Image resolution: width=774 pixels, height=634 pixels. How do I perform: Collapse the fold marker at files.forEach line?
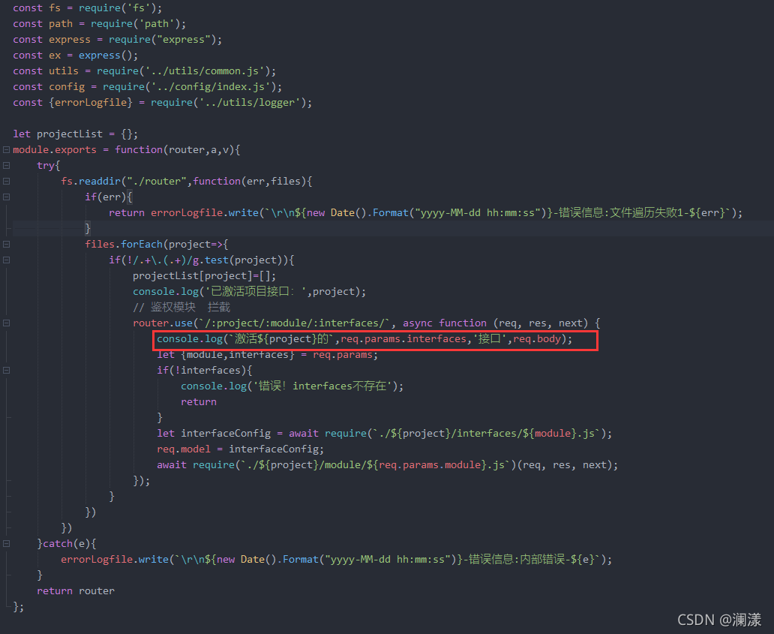[x=7, y=244]
